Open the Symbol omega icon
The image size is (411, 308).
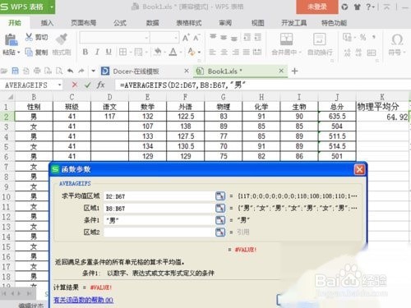coord(397,39)
